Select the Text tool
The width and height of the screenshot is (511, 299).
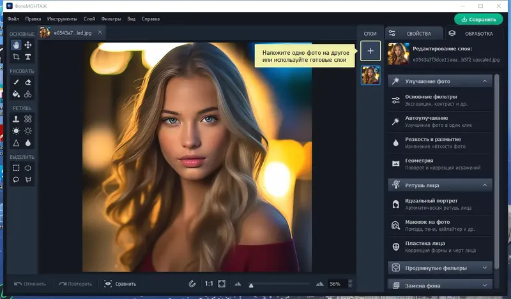pos(28,57)
